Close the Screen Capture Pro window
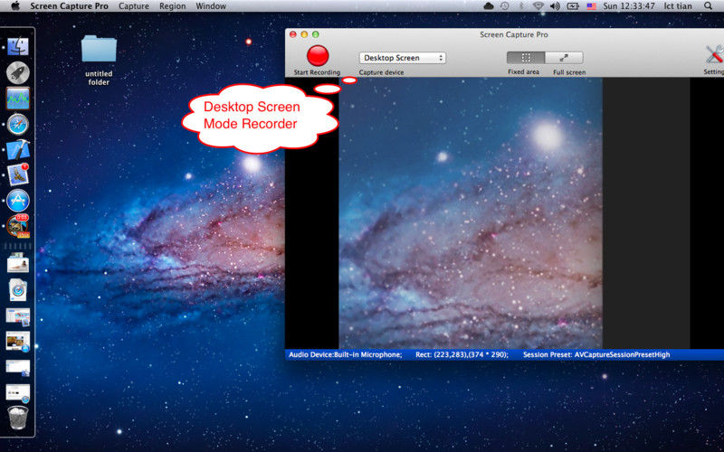This screenshot has height=452, width=724. (x=292, y=34)
